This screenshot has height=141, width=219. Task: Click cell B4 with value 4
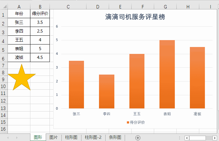40,40
